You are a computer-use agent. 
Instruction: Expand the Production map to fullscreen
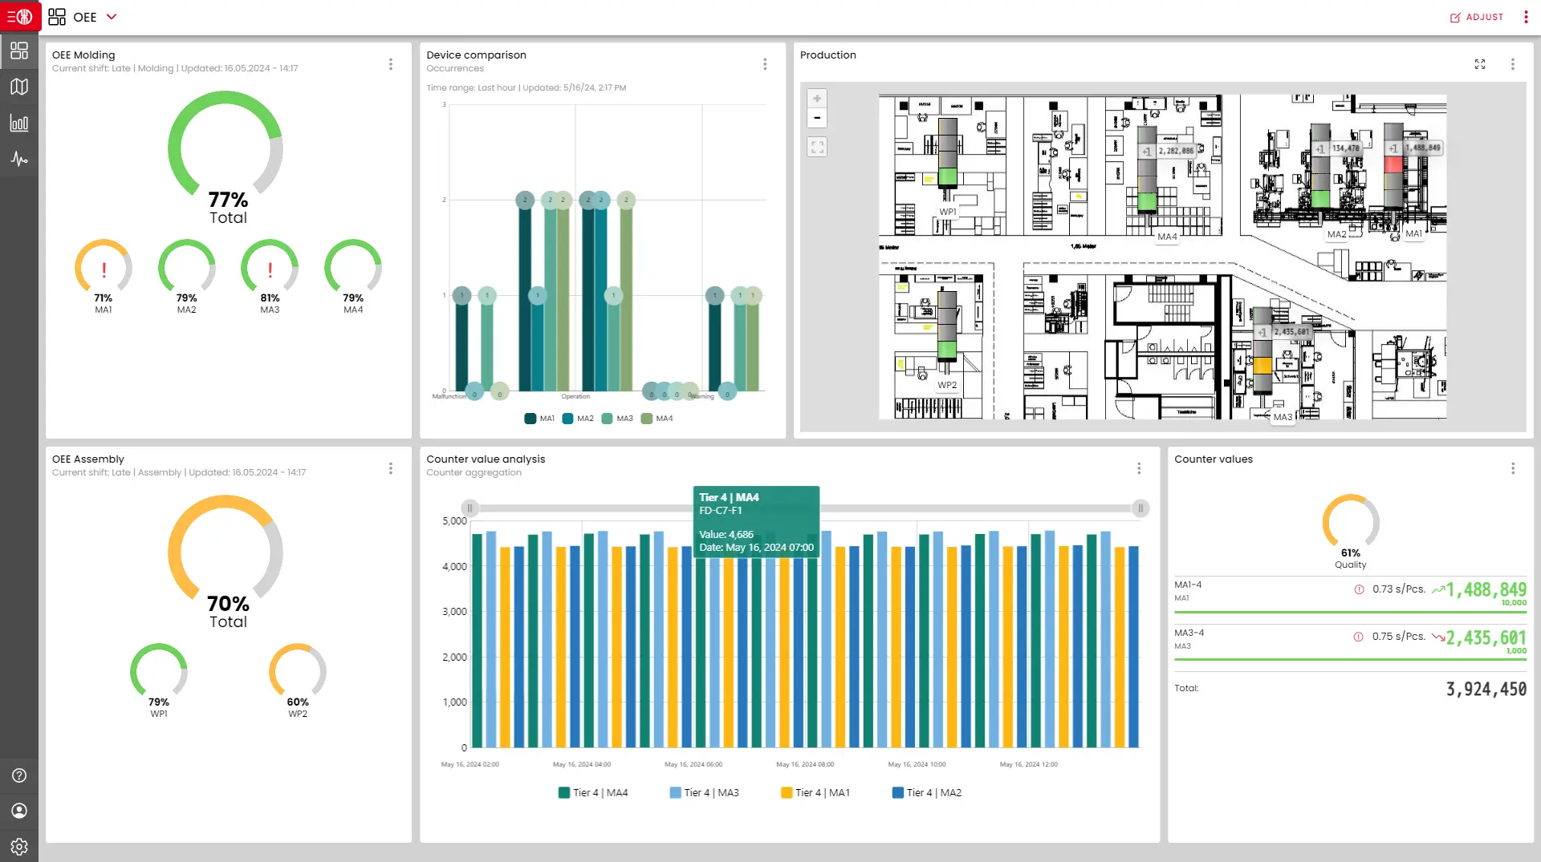coord(1480,64)
